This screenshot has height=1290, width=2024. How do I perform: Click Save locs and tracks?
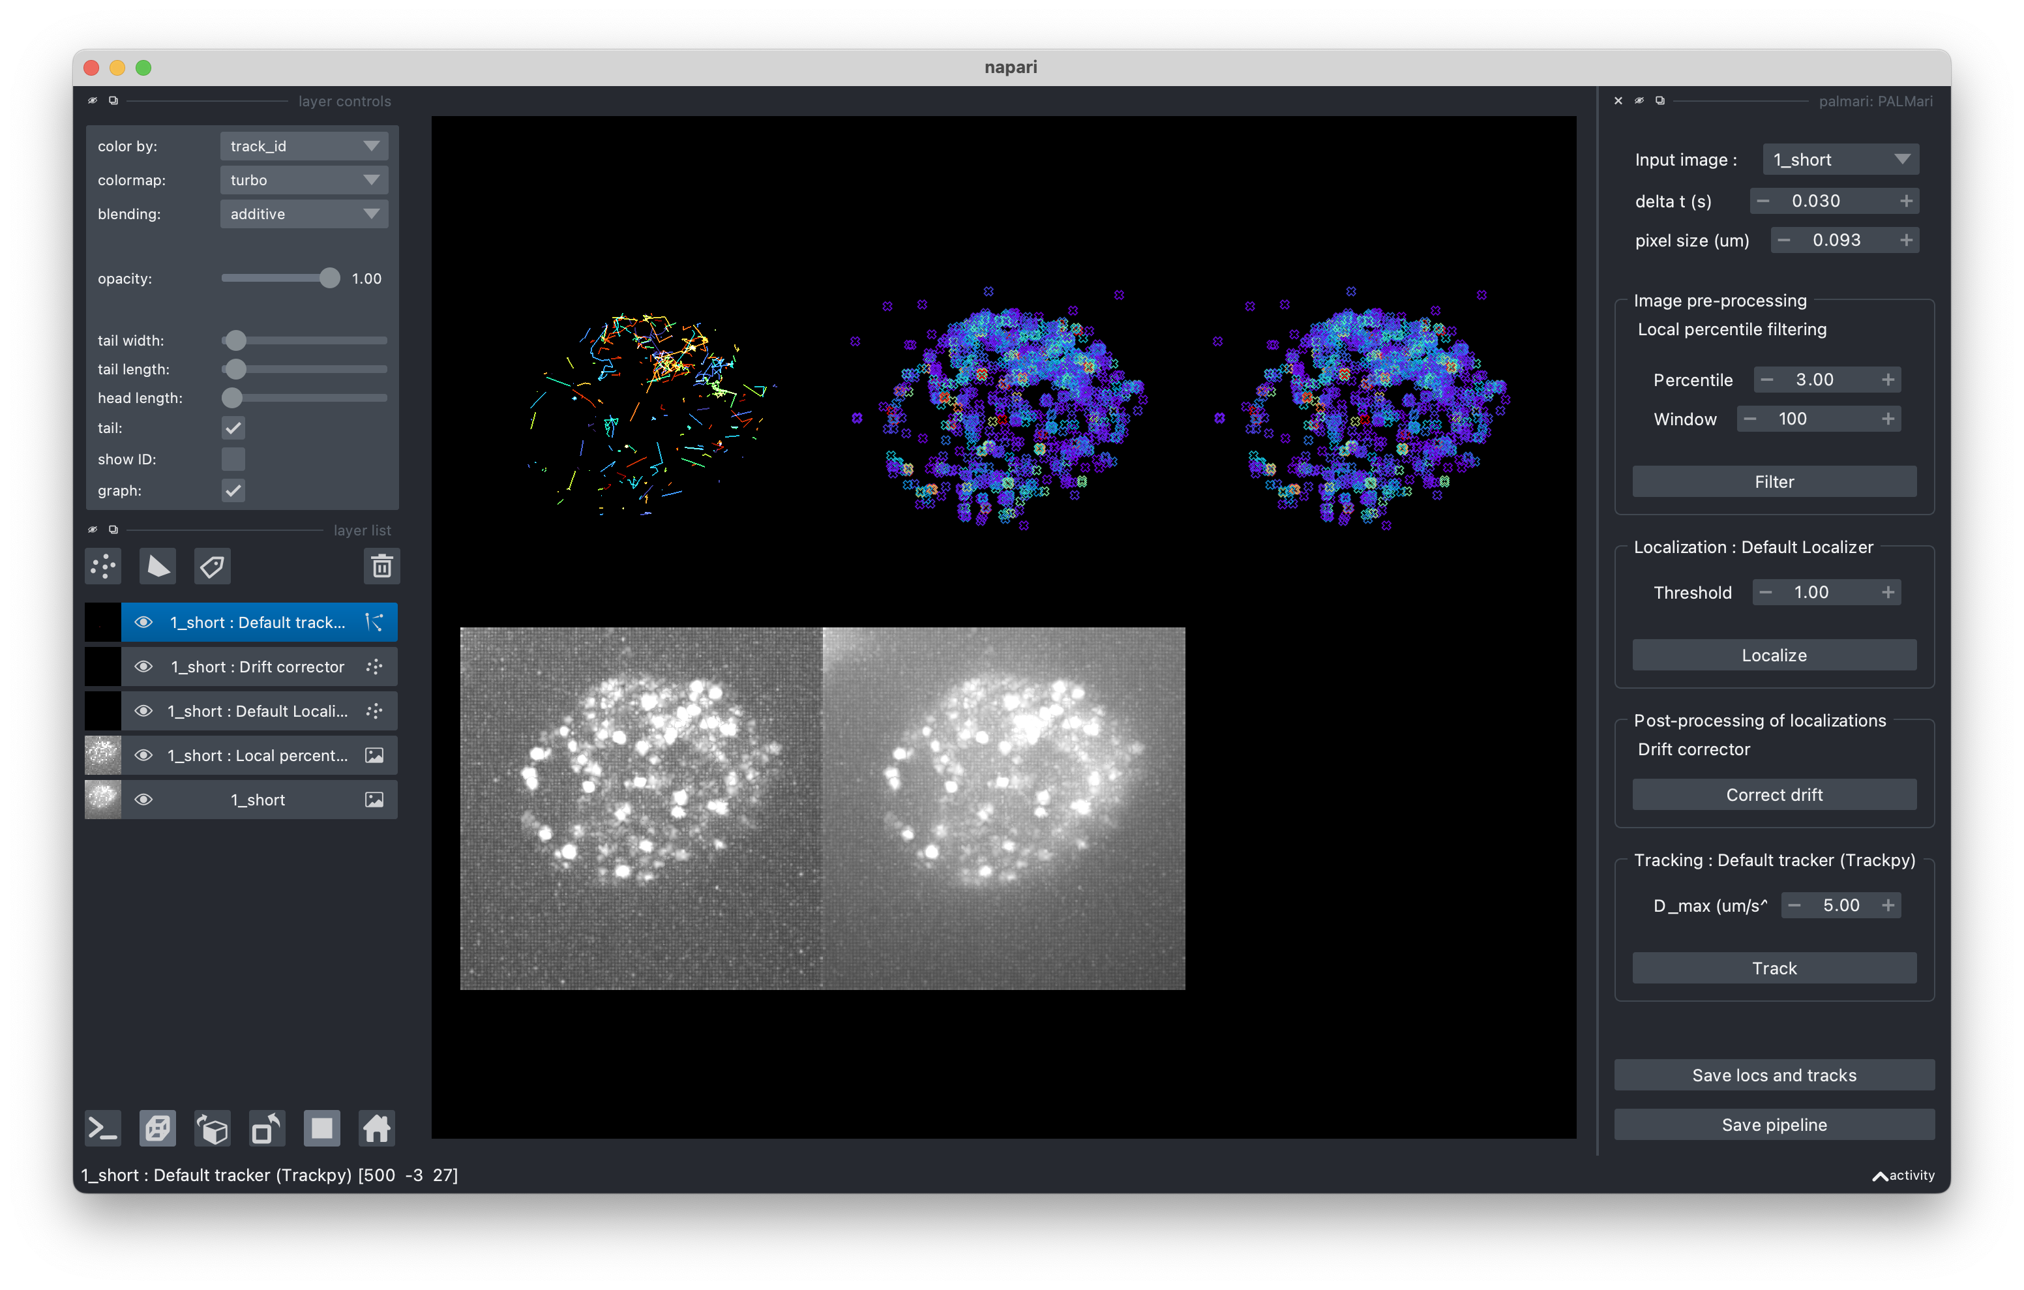click(1774, 1075)
